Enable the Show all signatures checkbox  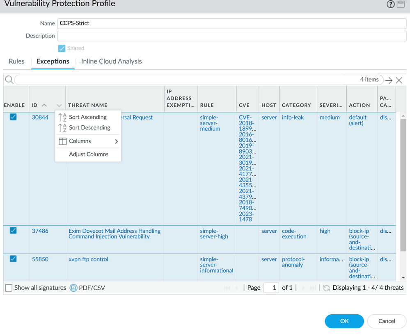[9, 288]
